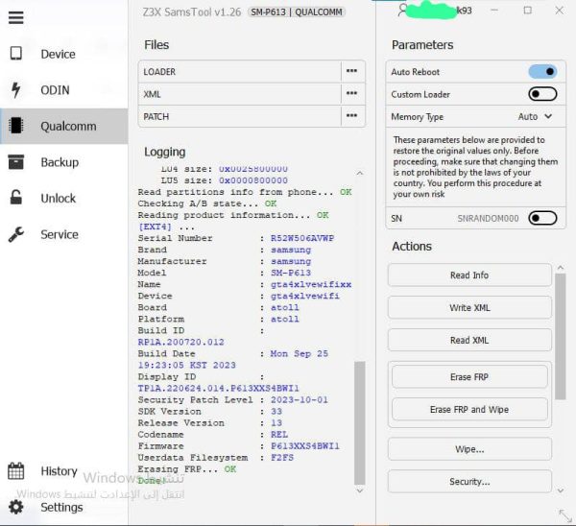
Task: Click serial number R52W506AVWP in log
Action: [302, 238]
